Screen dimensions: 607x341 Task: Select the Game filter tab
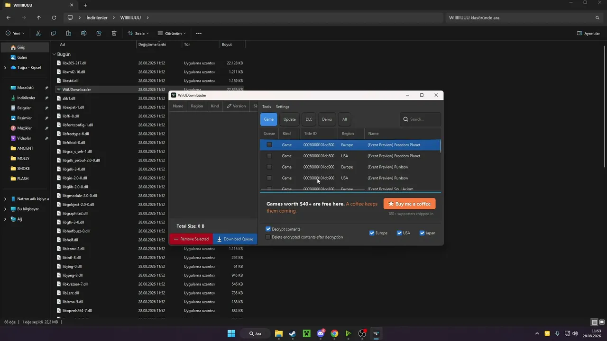[269, 119]
